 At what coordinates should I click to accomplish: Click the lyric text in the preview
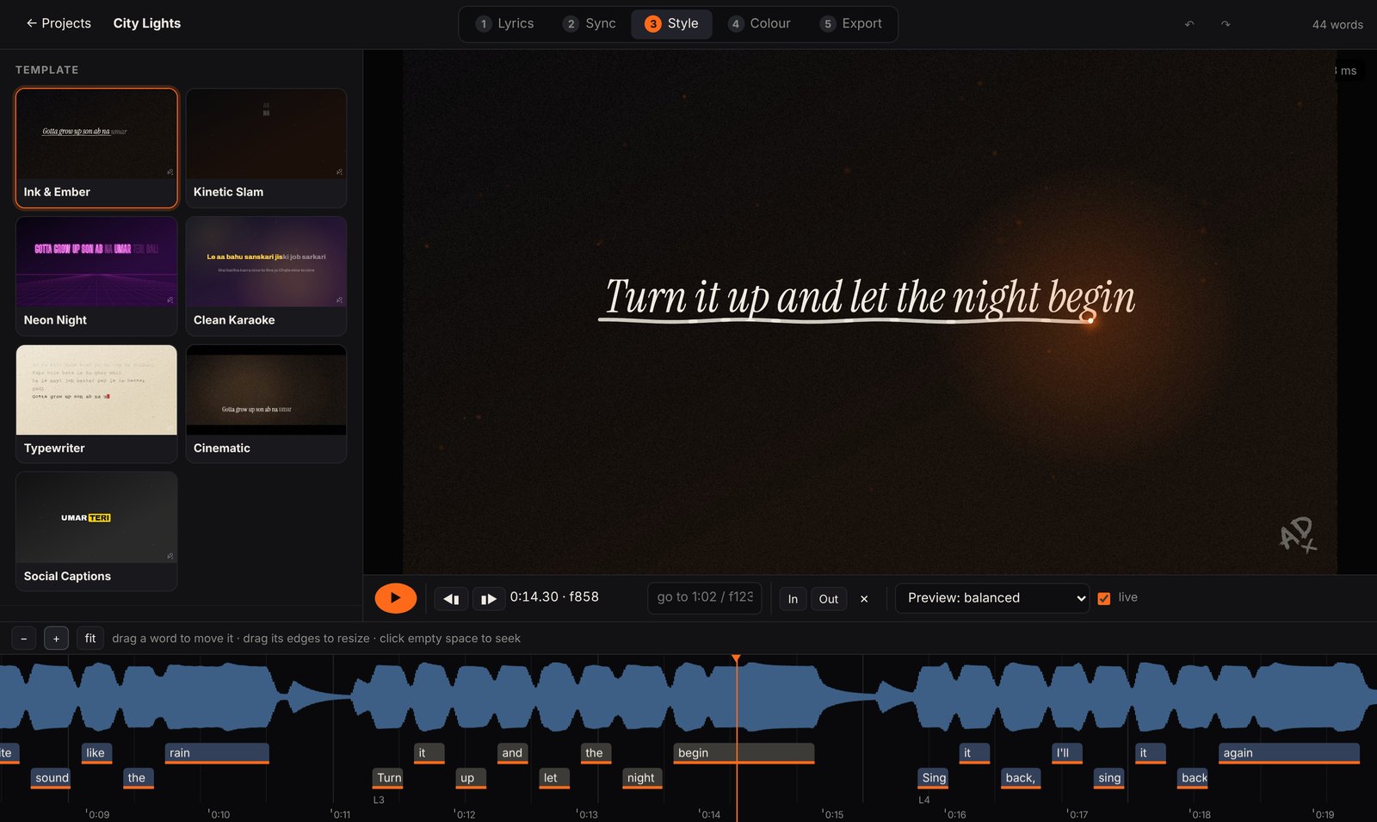tap(870, 297)
